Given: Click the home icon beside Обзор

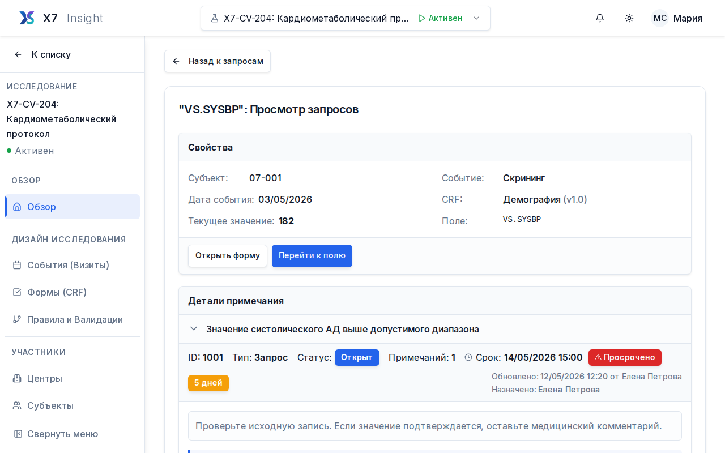Looking at the screenshot, I should [17, 207].
